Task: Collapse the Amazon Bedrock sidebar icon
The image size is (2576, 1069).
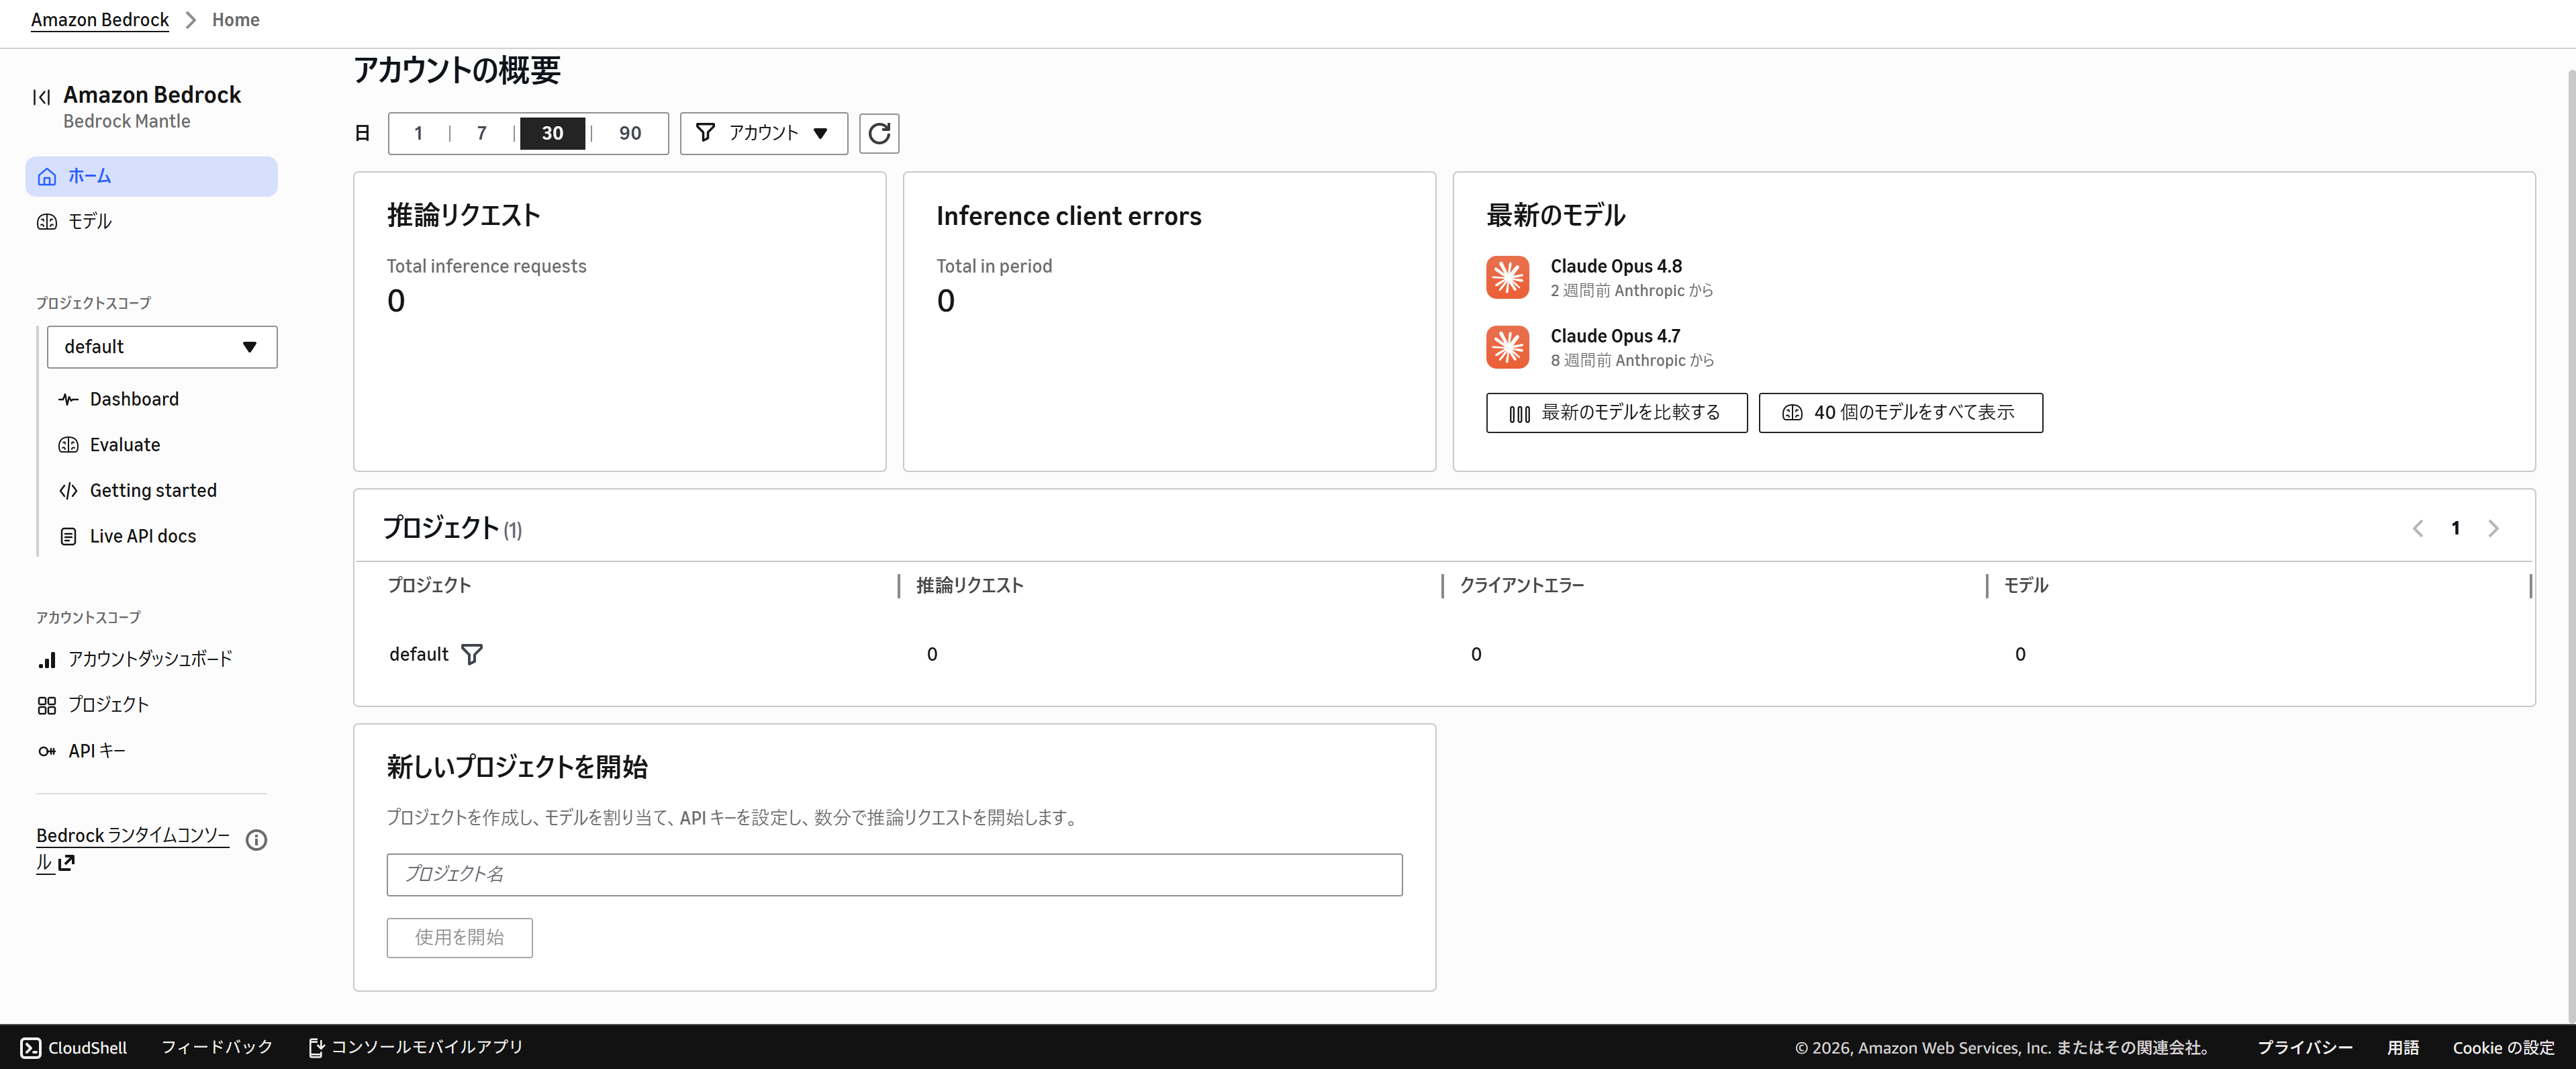Action: coord(41,97)
